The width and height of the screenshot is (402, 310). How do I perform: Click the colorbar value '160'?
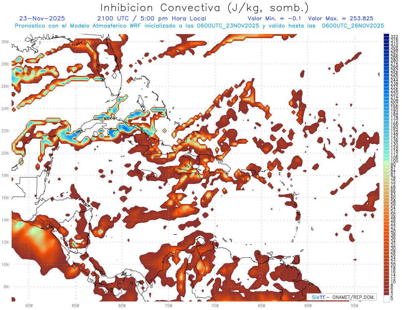394,127
